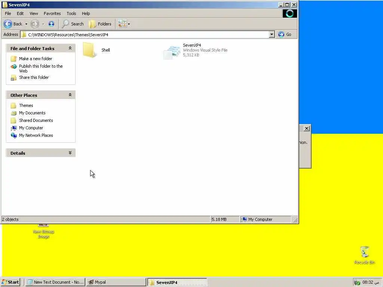Switch to New Text Document taskbar button
This screenshot has width=383, height=287.
point(55,282)
